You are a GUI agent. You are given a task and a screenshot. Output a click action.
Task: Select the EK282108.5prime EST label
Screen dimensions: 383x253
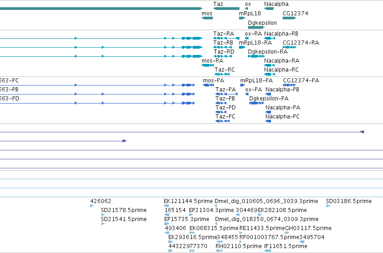[282, 210]
